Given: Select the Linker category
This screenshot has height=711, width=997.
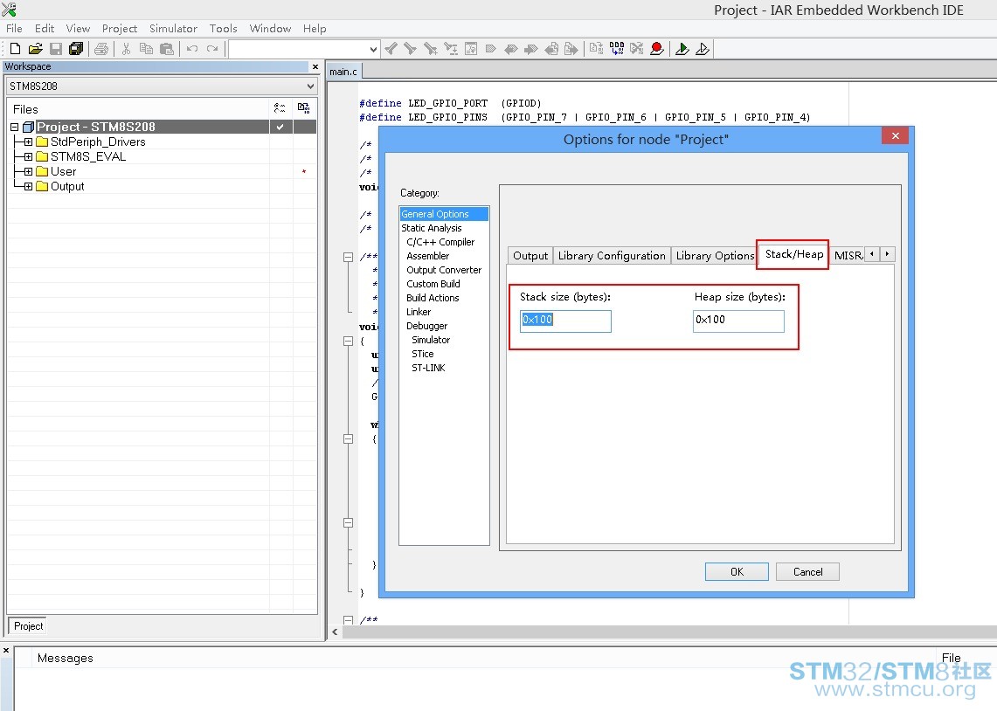Looking at the screenshot, I should pyautogui.click(x=419, y=312).
